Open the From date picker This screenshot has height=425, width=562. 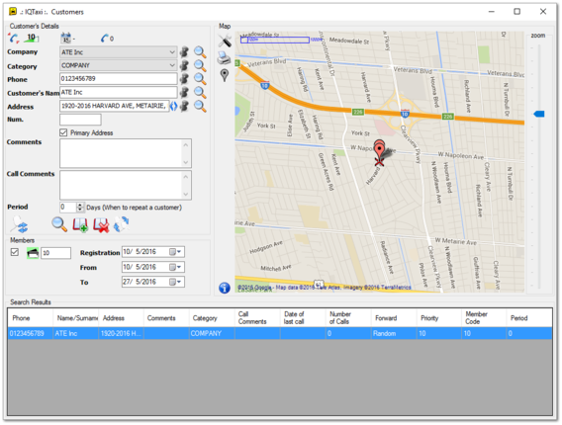click(x=176, y=267)
